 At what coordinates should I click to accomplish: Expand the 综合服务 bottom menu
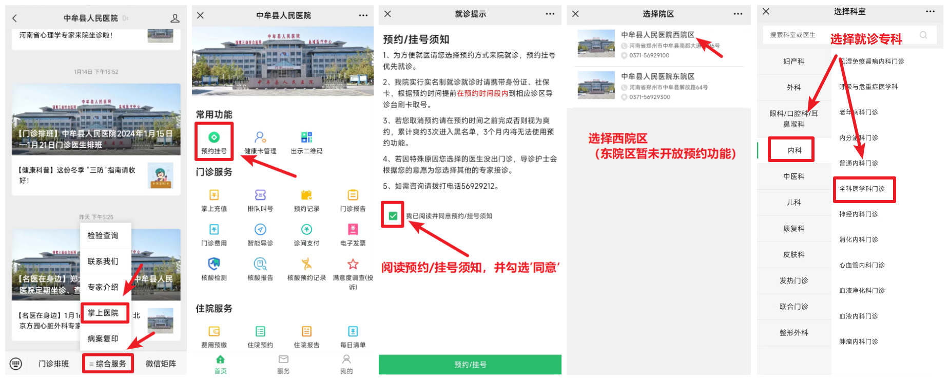click(x=108, y=364)
